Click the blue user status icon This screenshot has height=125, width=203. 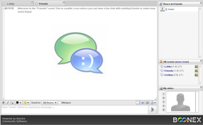point(152,102)
